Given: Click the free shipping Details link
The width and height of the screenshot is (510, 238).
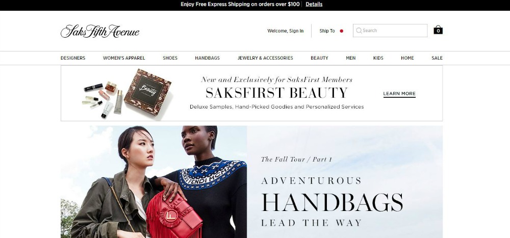Looking at the screenshot, I should (x=314, y=4).
